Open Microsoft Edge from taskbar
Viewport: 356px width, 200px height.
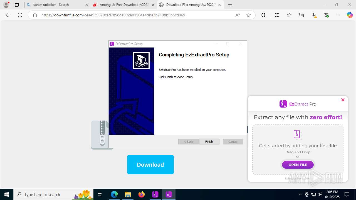pos(114,194)
